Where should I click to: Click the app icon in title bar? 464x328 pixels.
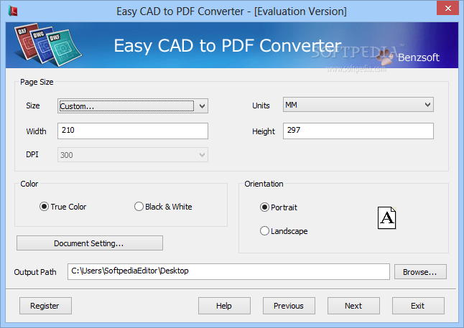pos(13,11)
